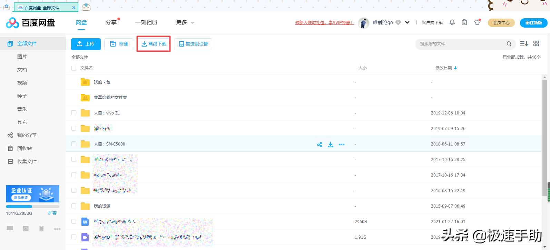Screen dimensions: 550x250
Task: Check the 我的资源 folder checkbox
Action: (74, 206)
